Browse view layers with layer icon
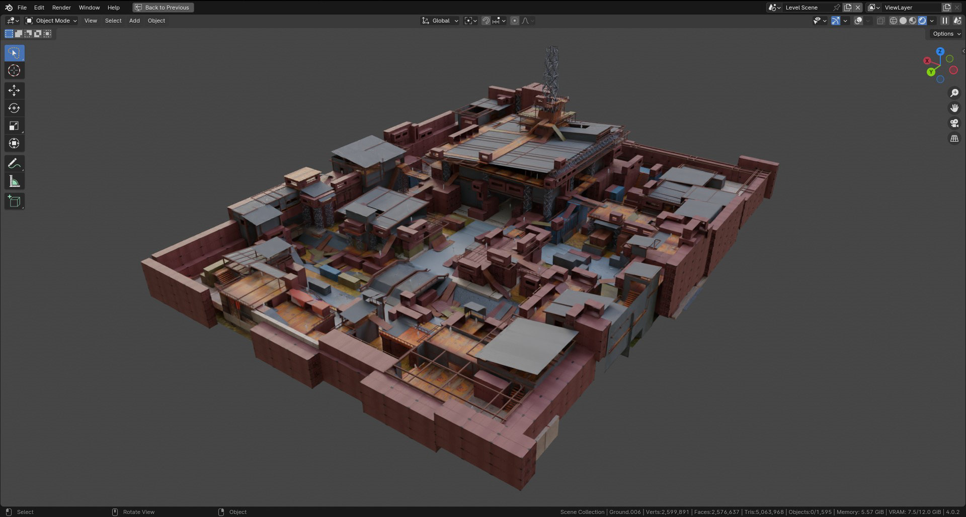 (874, 8)
